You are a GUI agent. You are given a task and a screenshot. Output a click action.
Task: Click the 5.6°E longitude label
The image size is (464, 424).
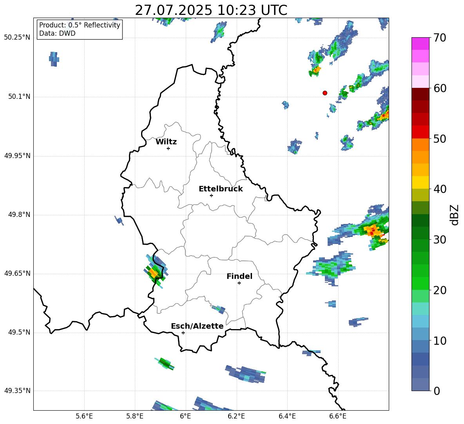pyautogui.click(x=84, y=416)
